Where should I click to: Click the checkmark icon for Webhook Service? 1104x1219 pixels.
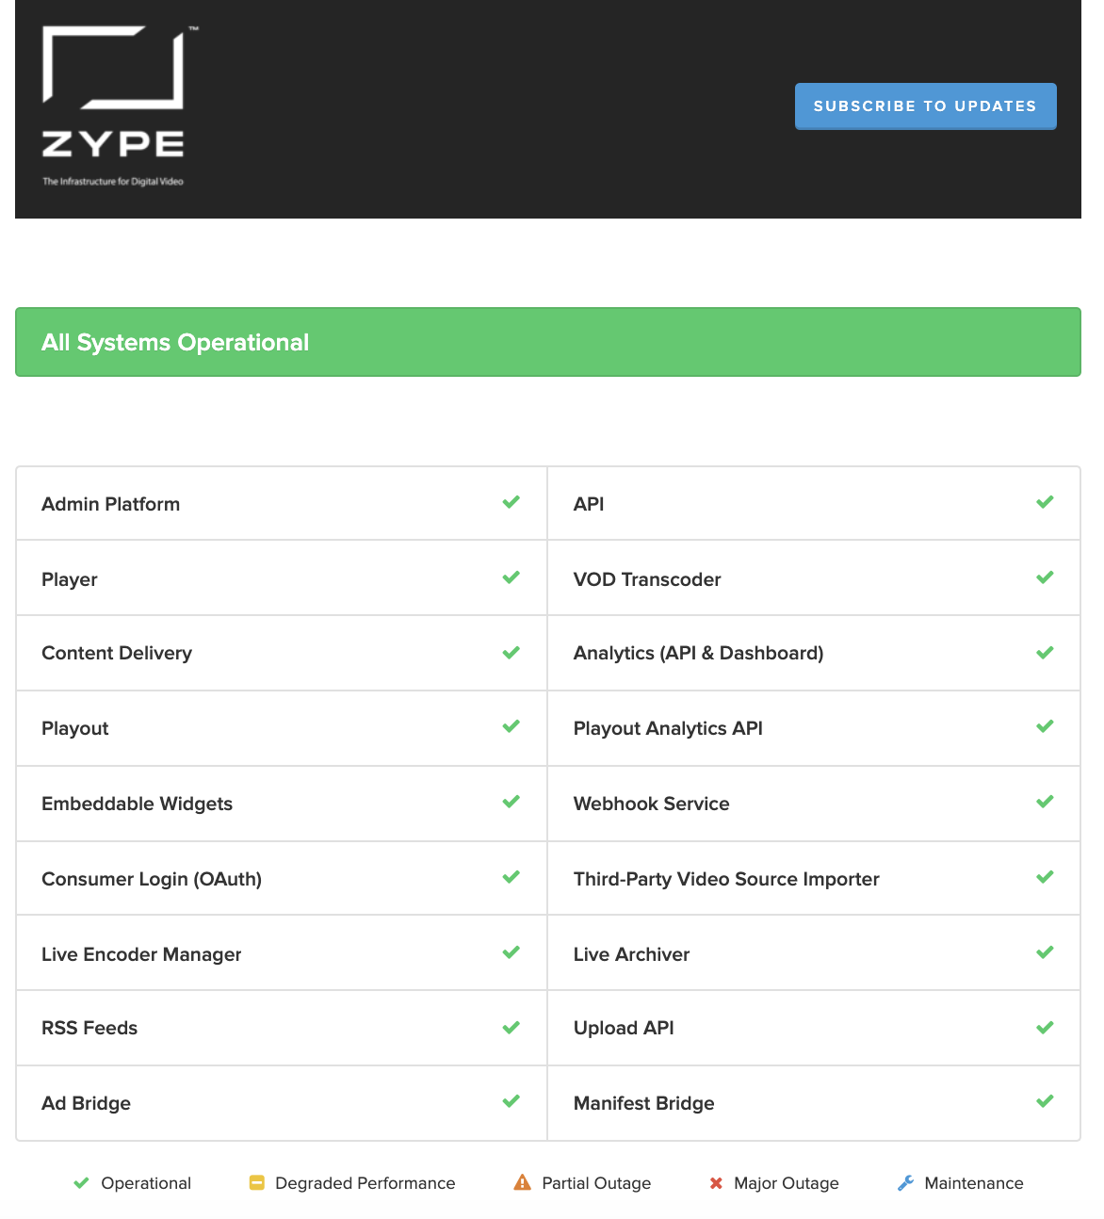coord(1045,802)
